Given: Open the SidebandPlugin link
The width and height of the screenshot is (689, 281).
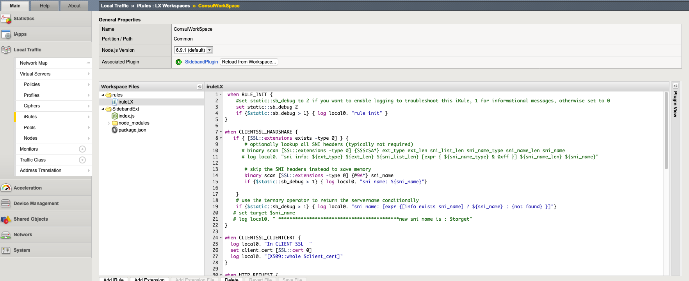Looking at the screenshot, I should point(201,62).
